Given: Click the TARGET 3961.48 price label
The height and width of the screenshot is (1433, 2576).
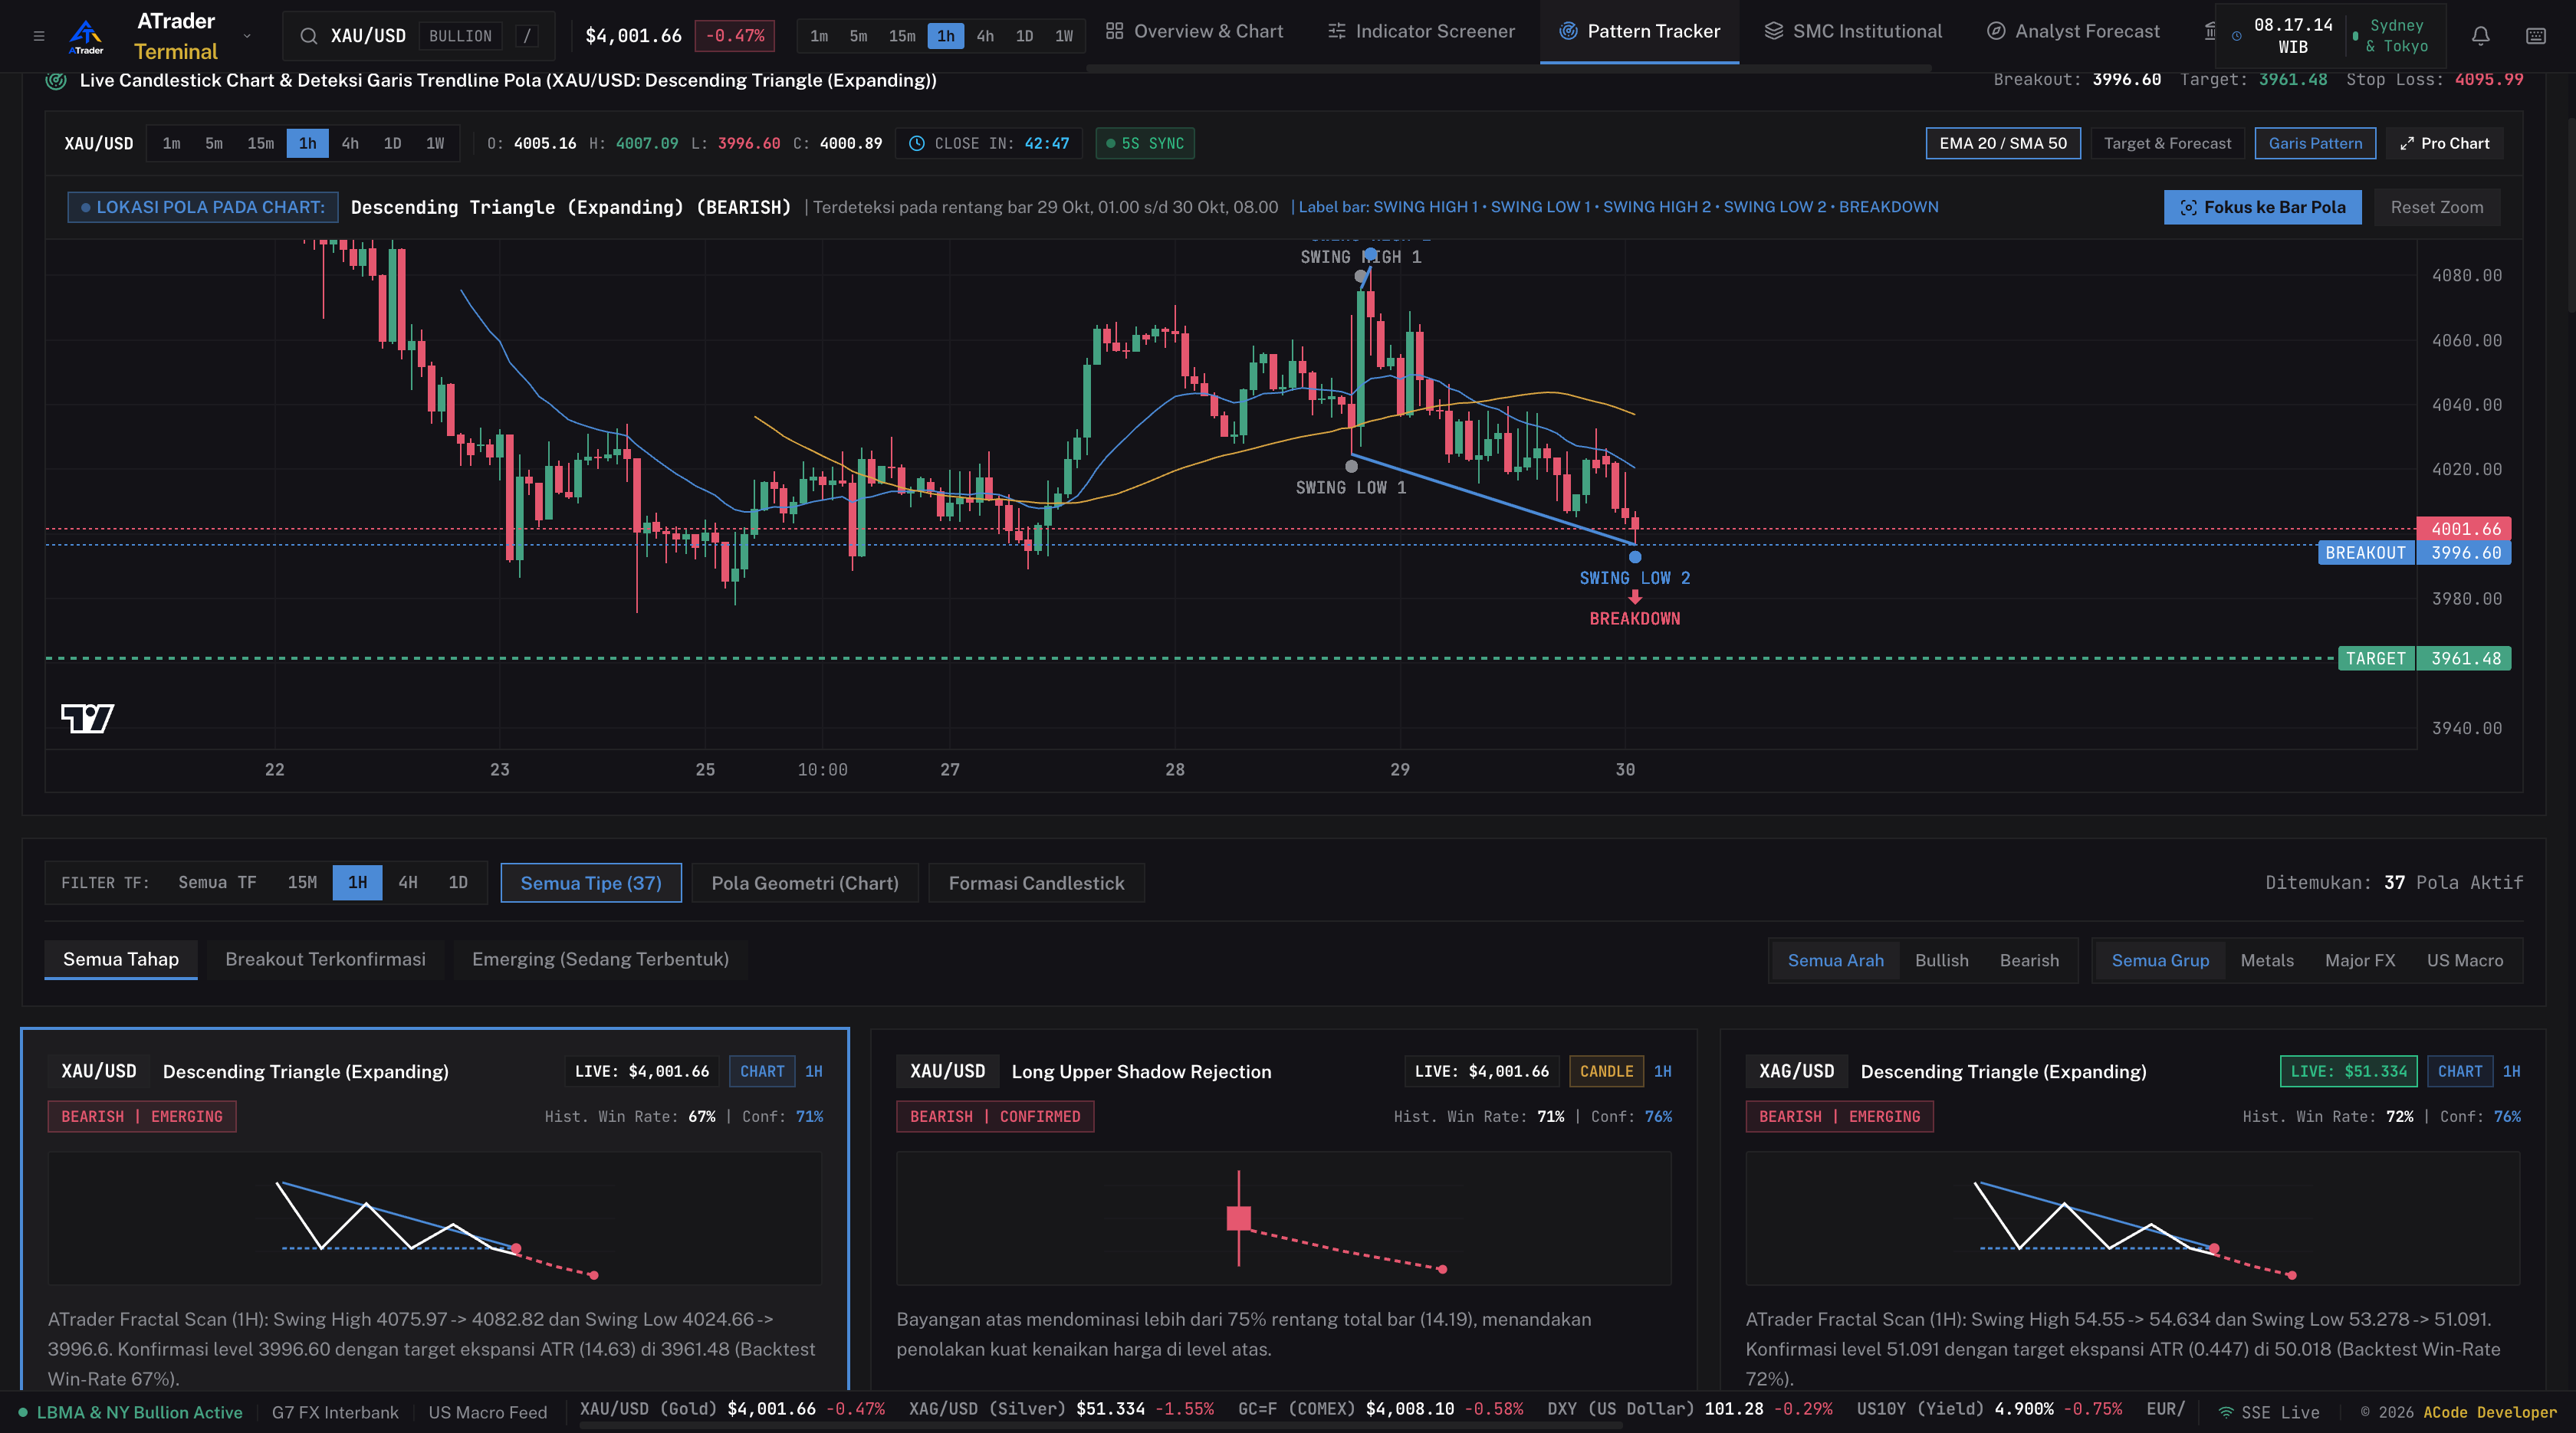Looking at the screenshot, I should click(2424, 658).
